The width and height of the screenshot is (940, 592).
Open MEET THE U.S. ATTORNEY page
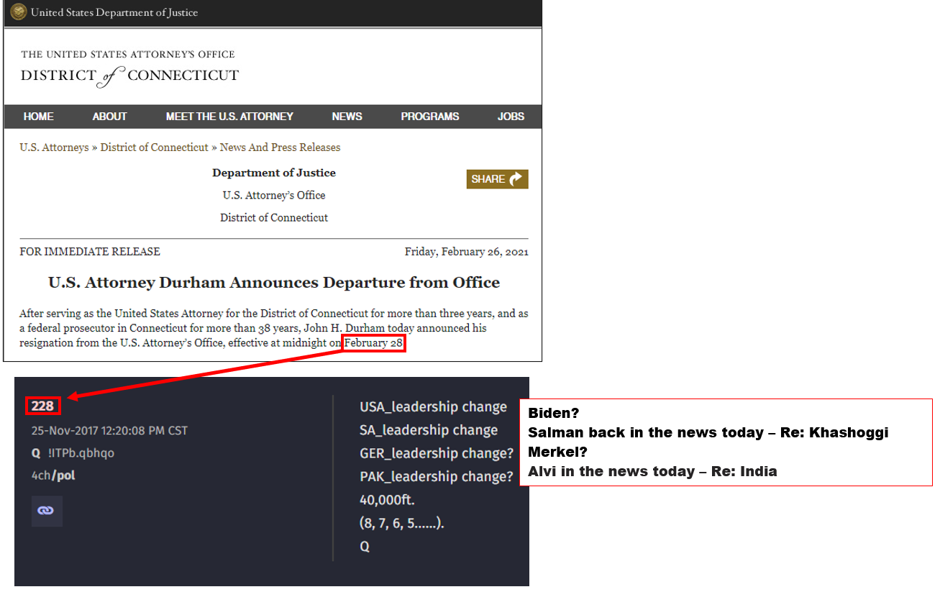pyautogui.click(x=229, y=117)
